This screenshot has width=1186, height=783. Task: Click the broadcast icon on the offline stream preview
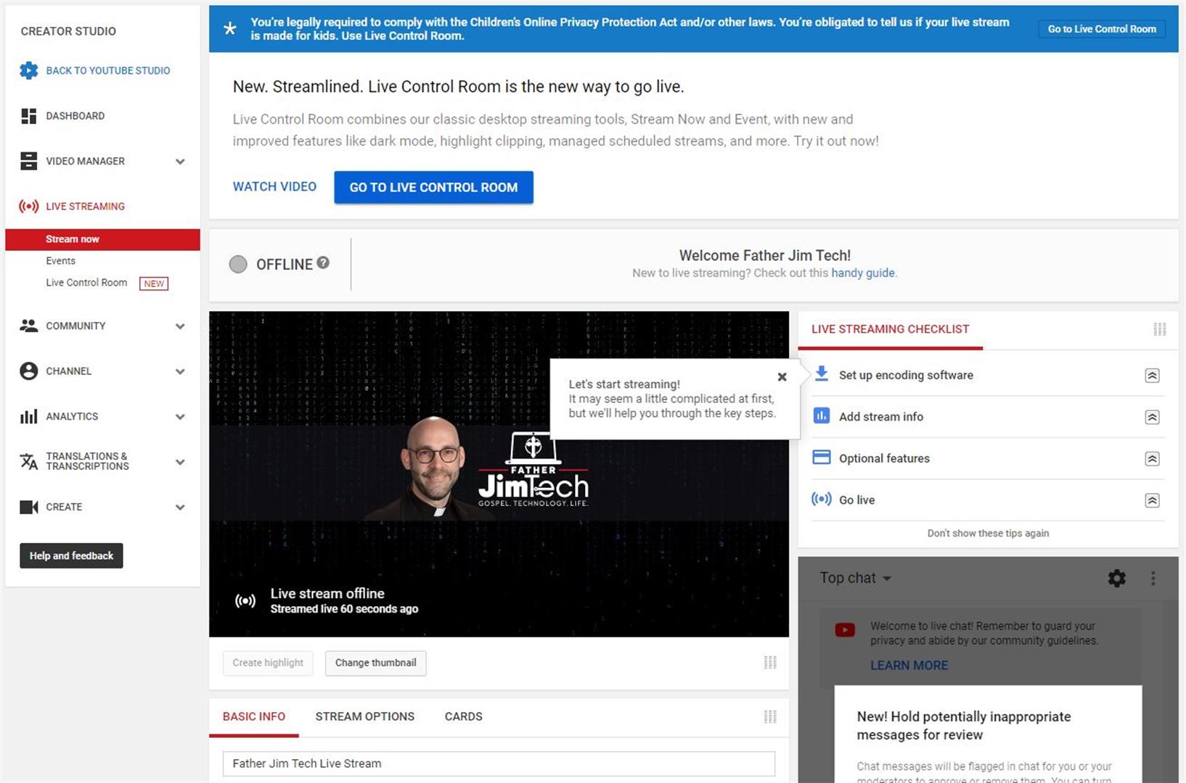[245, 600]
